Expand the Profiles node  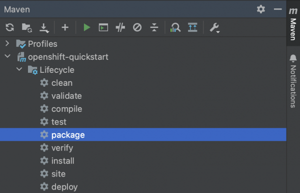click(7, 43)
